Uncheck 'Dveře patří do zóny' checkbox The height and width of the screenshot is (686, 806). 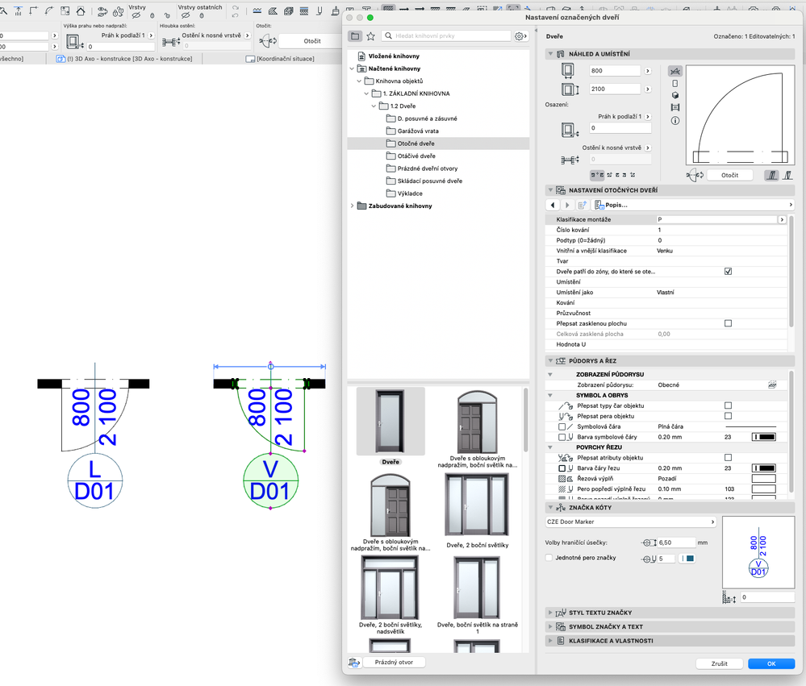tap(728, 271)
